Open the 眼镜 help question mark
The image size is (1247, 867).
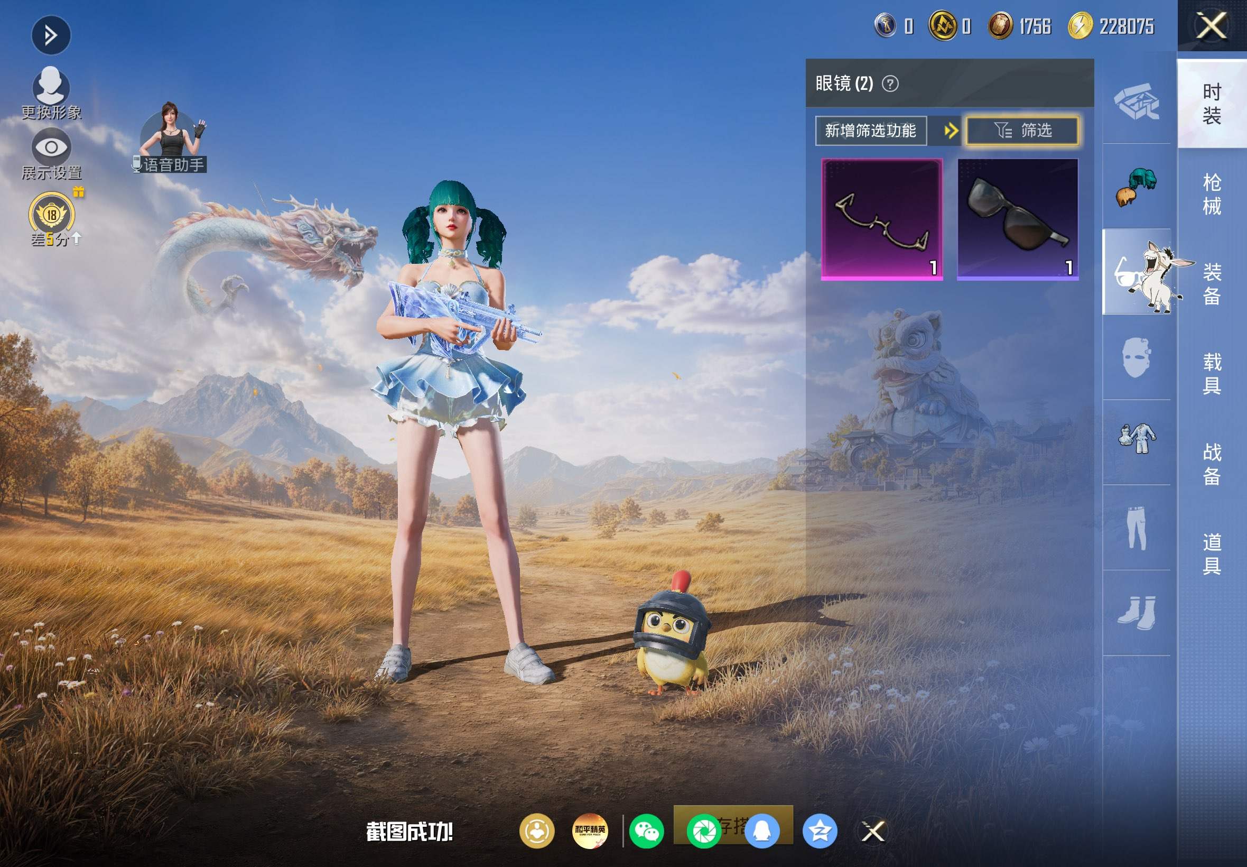[x=890, y=84]
